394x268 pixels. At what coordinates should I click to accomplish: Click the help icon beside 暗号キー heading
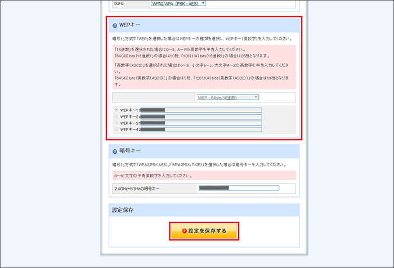115,151
